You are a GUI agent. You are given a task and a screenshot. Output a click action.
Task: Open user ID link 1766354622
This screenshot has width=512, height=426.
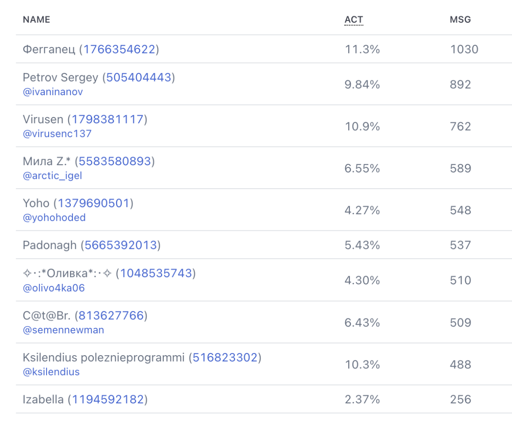pyautogui.click(x=119, y=50)
